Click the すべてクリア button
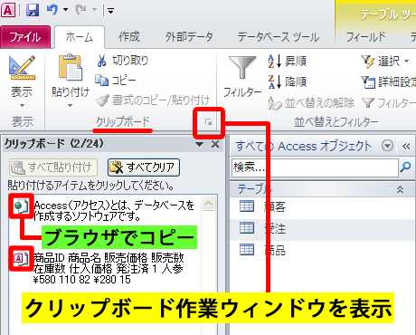 coord(144,167)
